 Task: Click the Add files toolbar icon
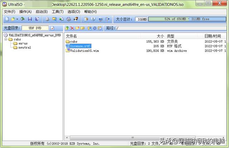(x=86, y=19)
